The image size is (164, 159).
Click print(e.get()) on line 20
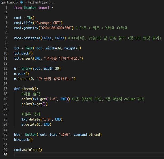(35, 104)
